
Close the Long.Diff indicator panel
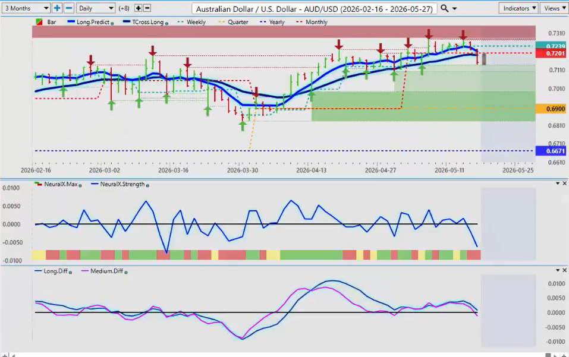click(x=565, y=270)
